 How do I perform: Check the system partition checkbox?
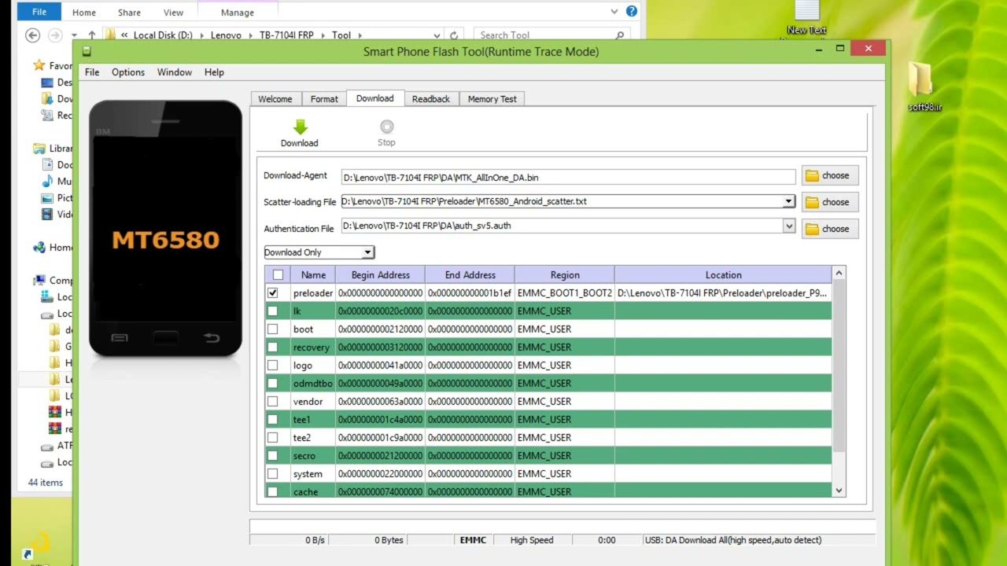pyautogui.click(x=273, y=474)
